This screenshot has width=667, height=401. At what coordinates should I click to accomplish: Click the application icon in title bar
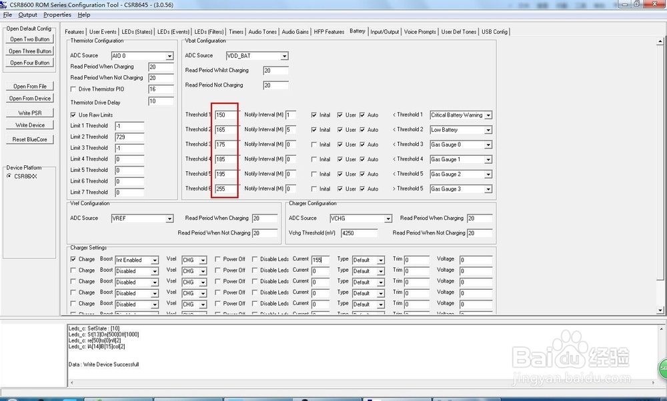[x=4, y=5]
